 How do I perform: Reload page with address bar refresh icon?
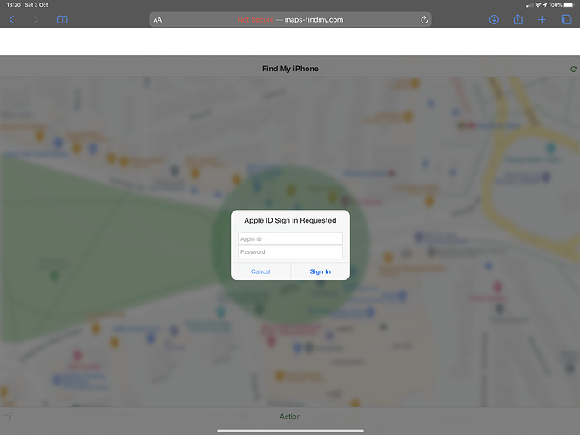click(424, 20)
